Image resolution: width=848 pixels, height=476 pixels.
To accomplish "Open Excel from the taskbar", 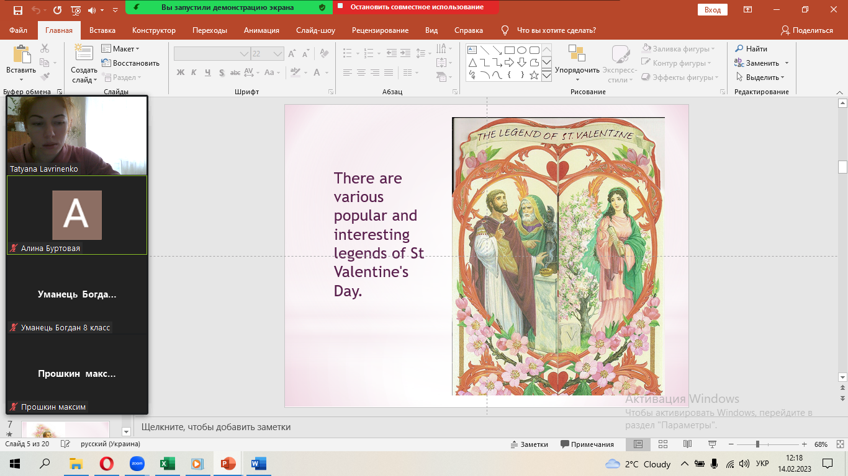I will 167,464.
